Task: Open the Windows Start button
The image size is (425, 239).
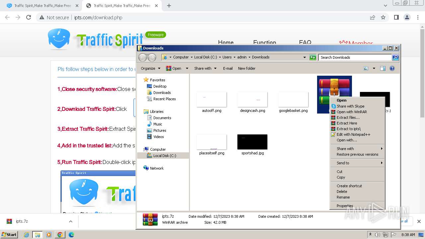Action: [x=9, y=234]
